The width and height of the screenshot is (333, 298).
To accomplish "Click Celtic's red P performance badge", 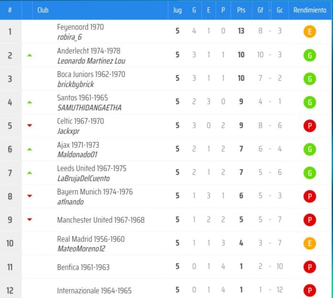I will 310,126.
